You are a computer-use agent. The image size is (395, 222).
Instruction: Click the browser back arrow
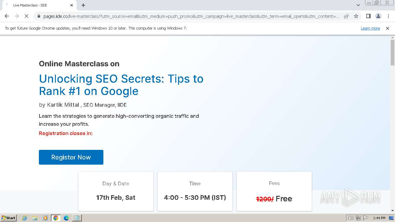(x=7, y=16)
